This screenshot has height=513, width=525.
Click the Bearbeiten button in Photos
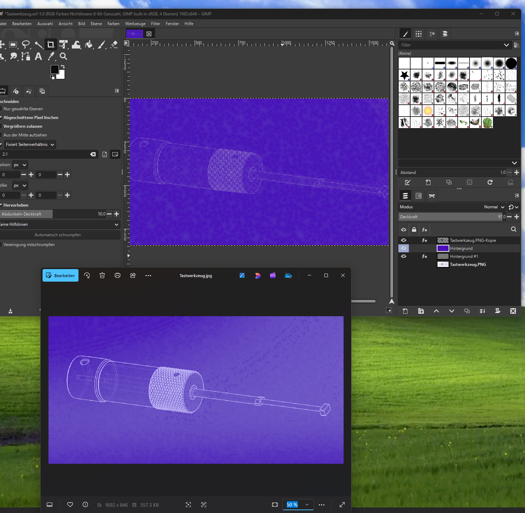pos(61,276)
